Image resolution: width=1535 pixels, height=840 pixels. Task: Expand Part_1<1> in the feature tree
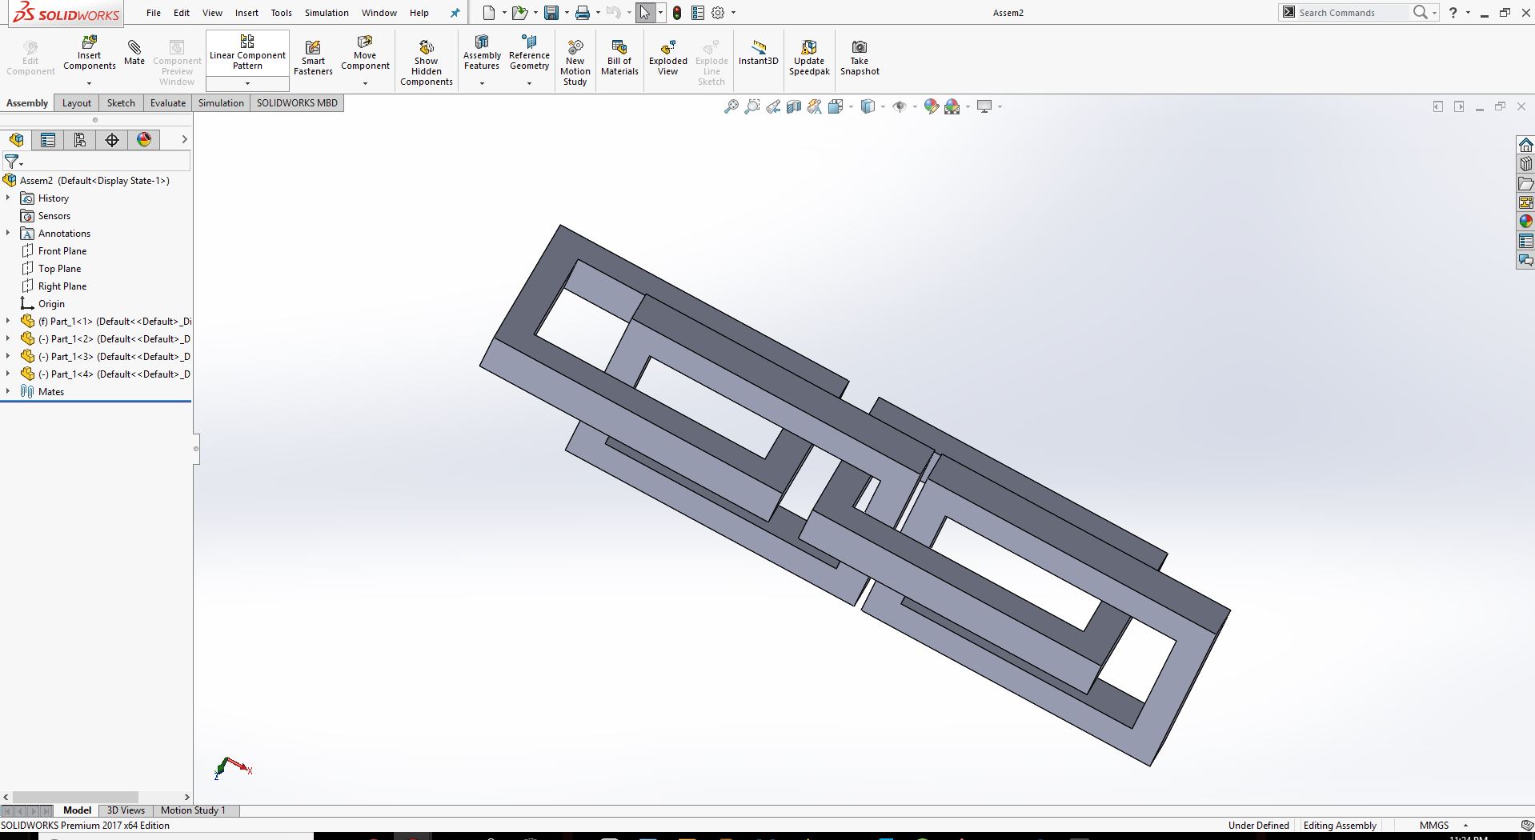click(8, 321)
